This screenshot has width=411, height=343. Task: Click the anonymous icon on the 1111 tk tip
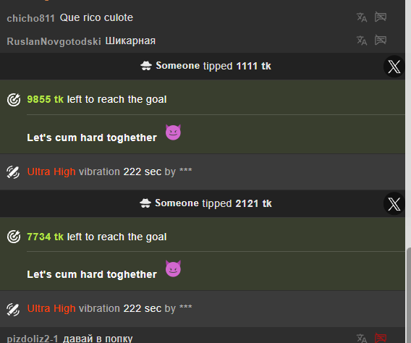point(146,66)
